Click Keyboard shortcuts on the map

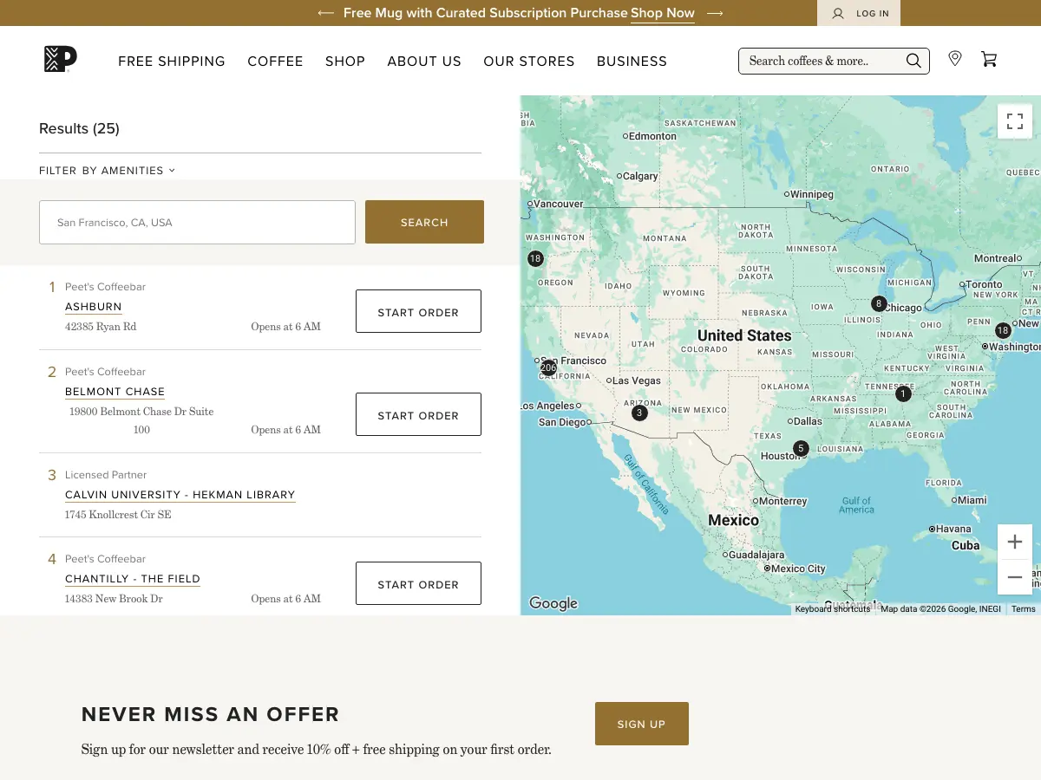click(832, 609)
